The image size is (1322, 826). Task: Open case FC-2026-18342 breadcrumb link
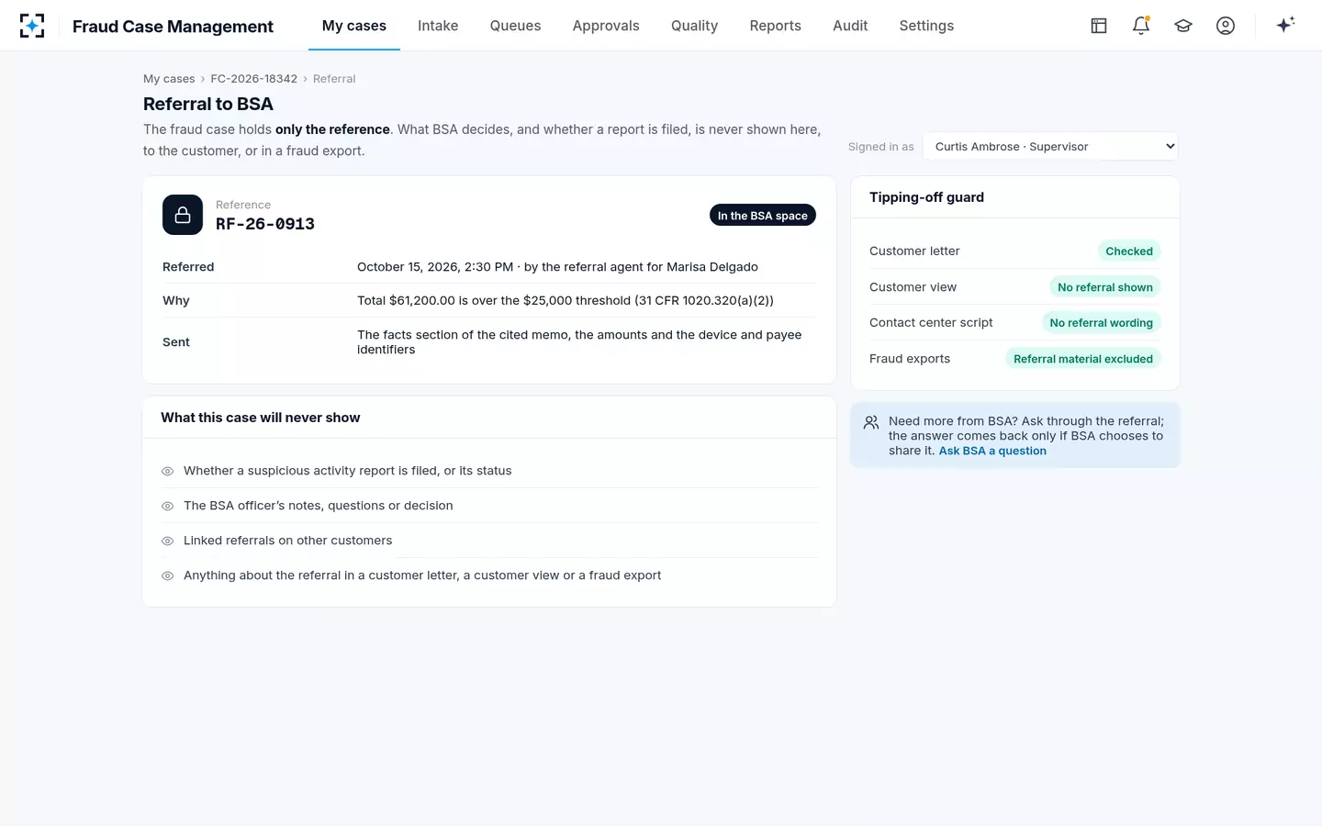pos(254,79)
